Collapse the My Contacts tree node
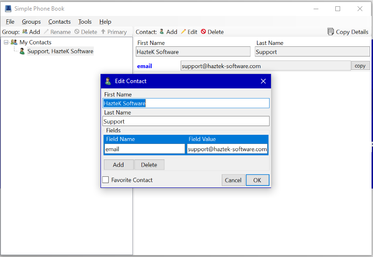This screenshot has width=373, height=257. tap(6, 43)
